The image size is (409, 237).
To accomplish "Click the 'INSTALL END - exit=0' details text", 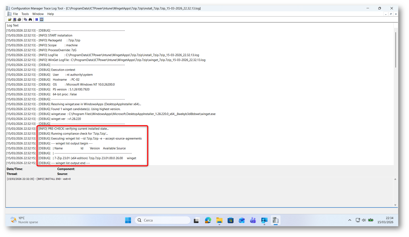I will [39, 179].
